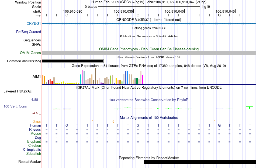Click the H3K27Ac Mark track title
The width and height of the screenshot is (256, 168).
coord(149,87)
